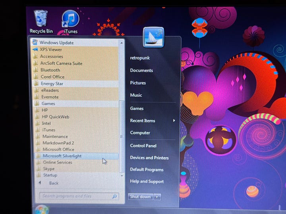Open the Recycle Bin desktop icon
Image resolution: width=286 pixels, height=214 pixels.
pos(41,22)
